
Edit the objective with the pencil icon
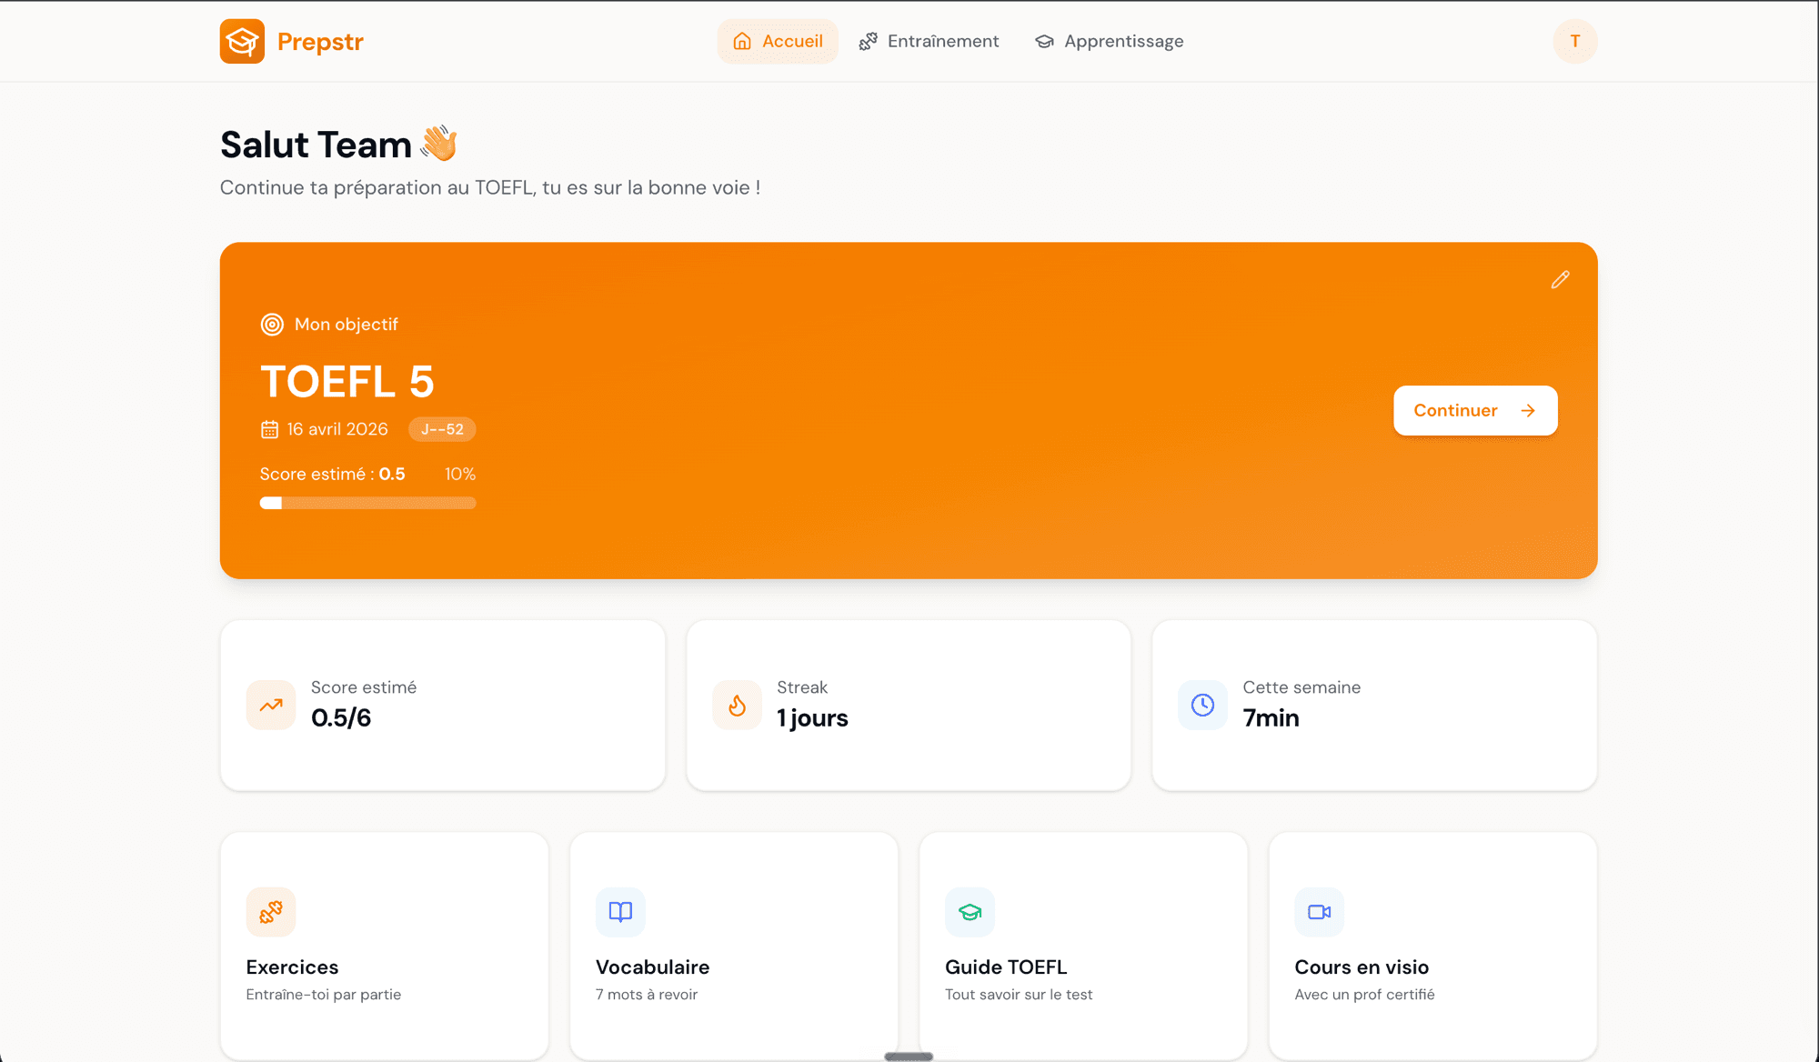1561,280
